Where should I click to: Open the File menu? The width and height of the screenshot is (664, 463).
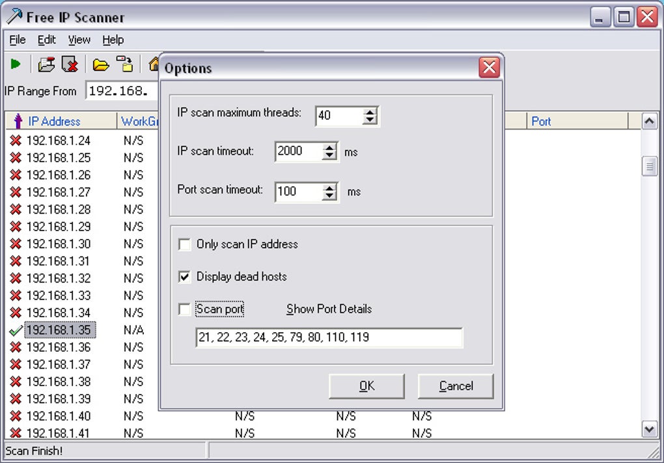[18, 40]
